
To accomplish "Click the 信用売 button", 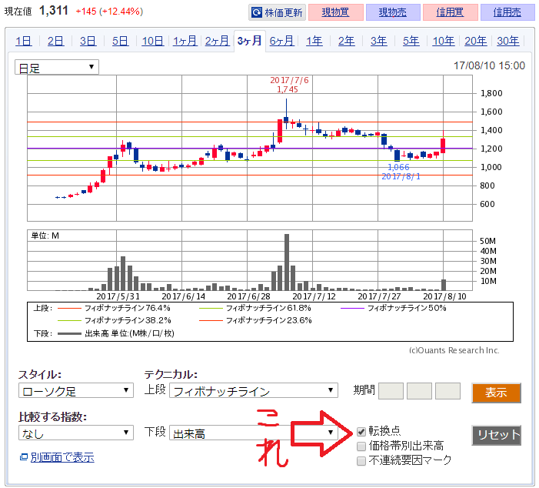I will tap(507, 12).
